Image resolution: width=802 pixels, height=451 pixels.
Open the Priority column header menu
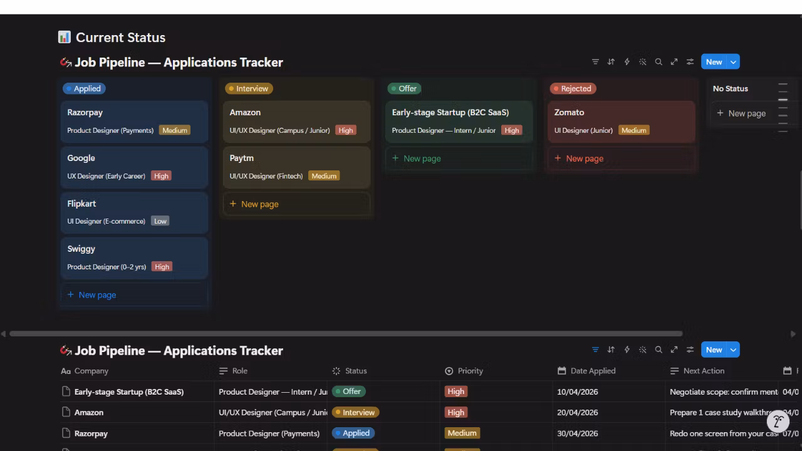[x=464, y=371]
